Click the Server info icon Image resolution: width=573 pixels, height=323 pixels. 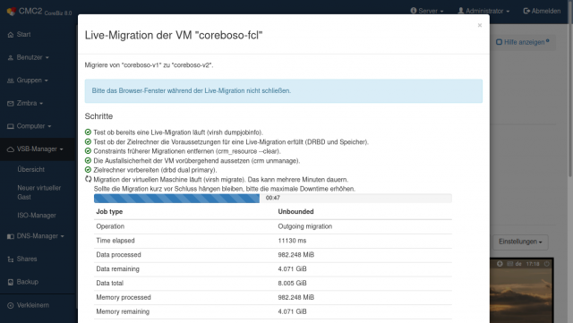pos(414,11)
